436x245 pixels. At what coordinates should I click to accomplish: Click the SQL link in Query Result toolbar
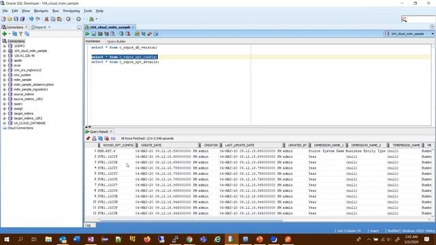tap(113, 138)
